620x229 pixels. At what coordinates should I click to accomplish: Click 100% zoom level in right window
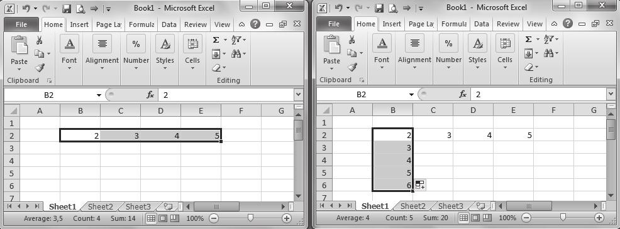point(507,218)
